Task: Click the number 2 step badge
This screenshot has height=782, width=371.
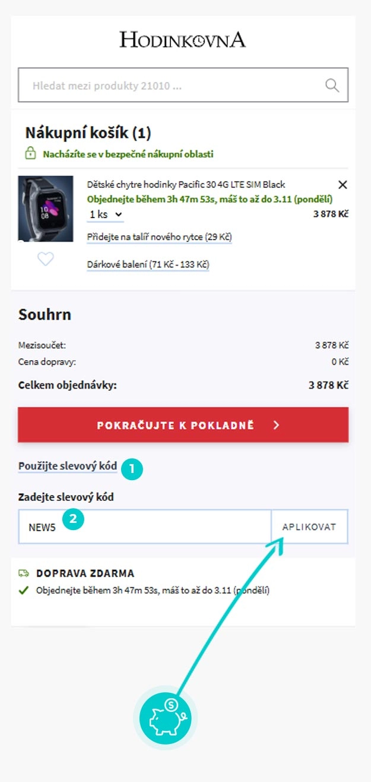Action: point(72,519)
